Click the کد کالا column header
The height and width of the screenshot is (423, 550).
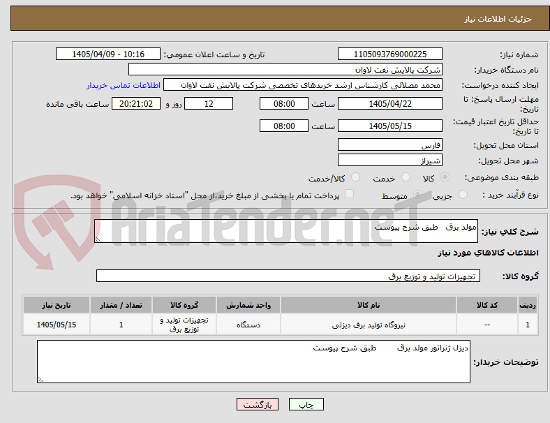click(x=487, y=305)
